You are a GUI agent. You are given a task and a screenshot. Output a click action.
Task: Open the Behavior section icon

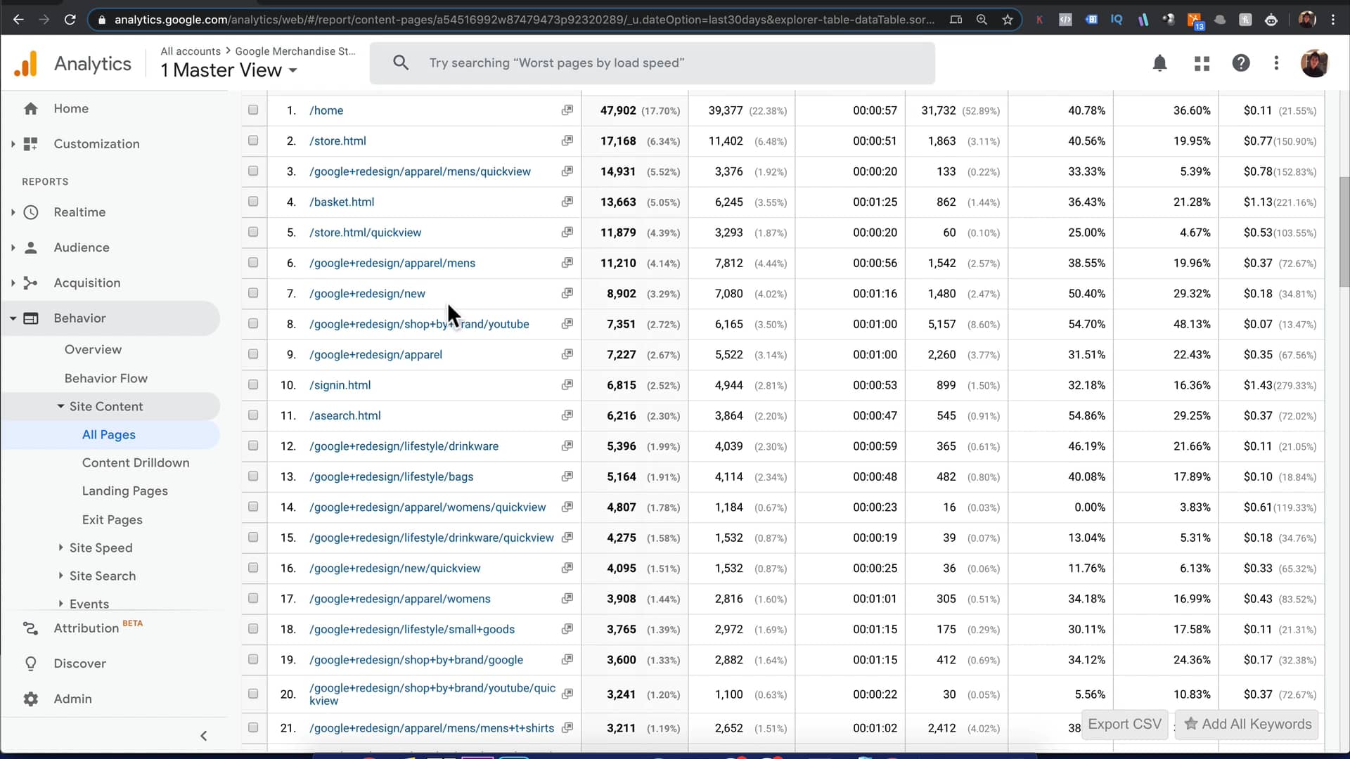31,318
